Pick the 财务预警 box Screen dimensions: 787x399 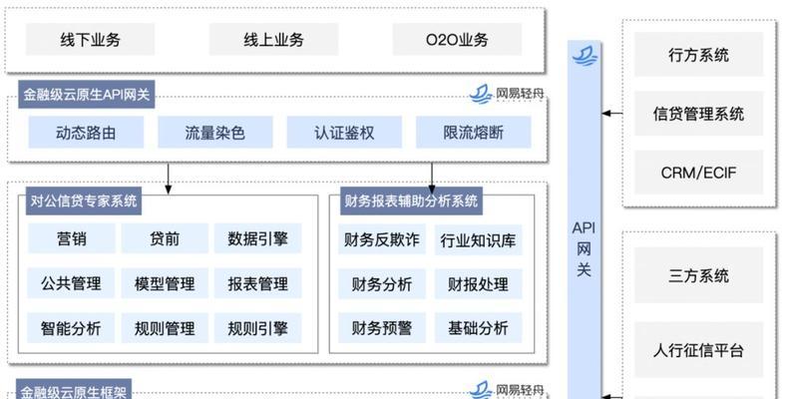point(381,328)
